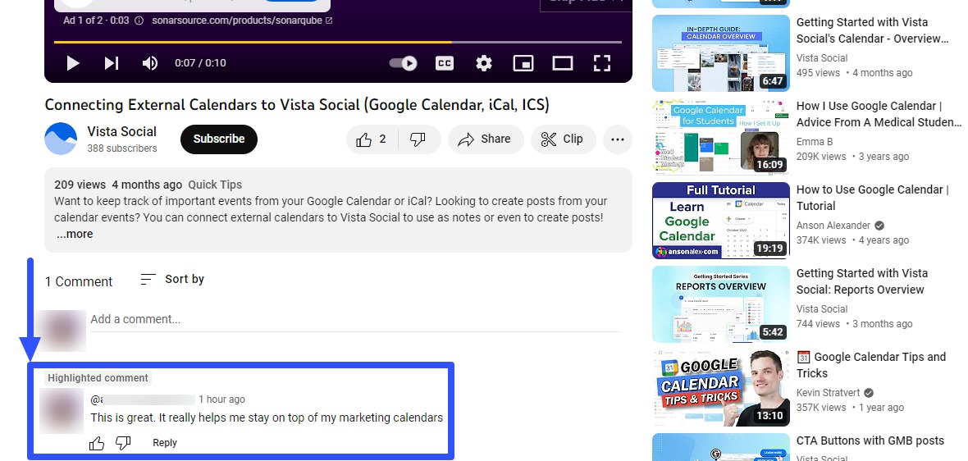
Task: Mute the video volume
Action: [x=150, y=63]
